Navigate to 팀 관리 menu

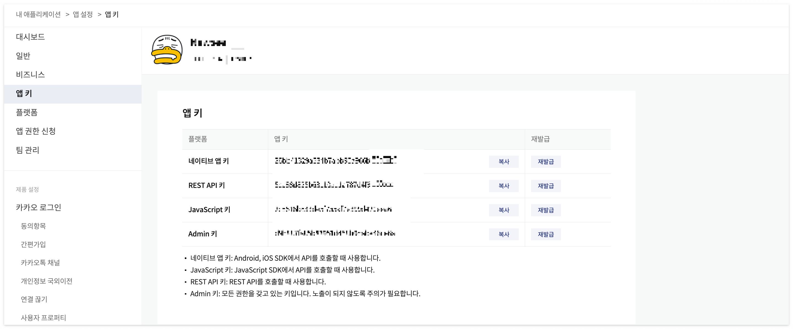tap(28, 150)
